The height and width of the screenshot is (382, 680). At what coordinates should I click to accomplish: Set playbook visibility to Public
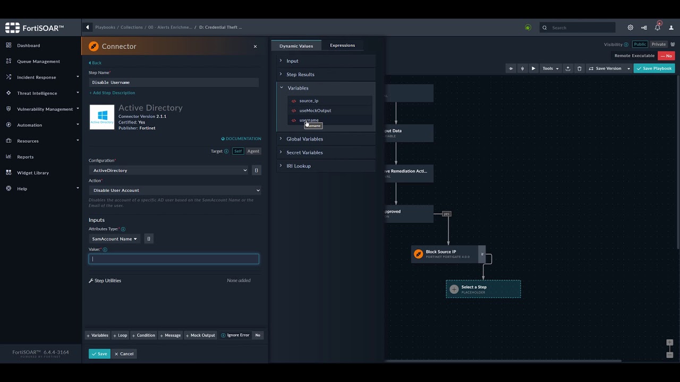tap(640, 45)
